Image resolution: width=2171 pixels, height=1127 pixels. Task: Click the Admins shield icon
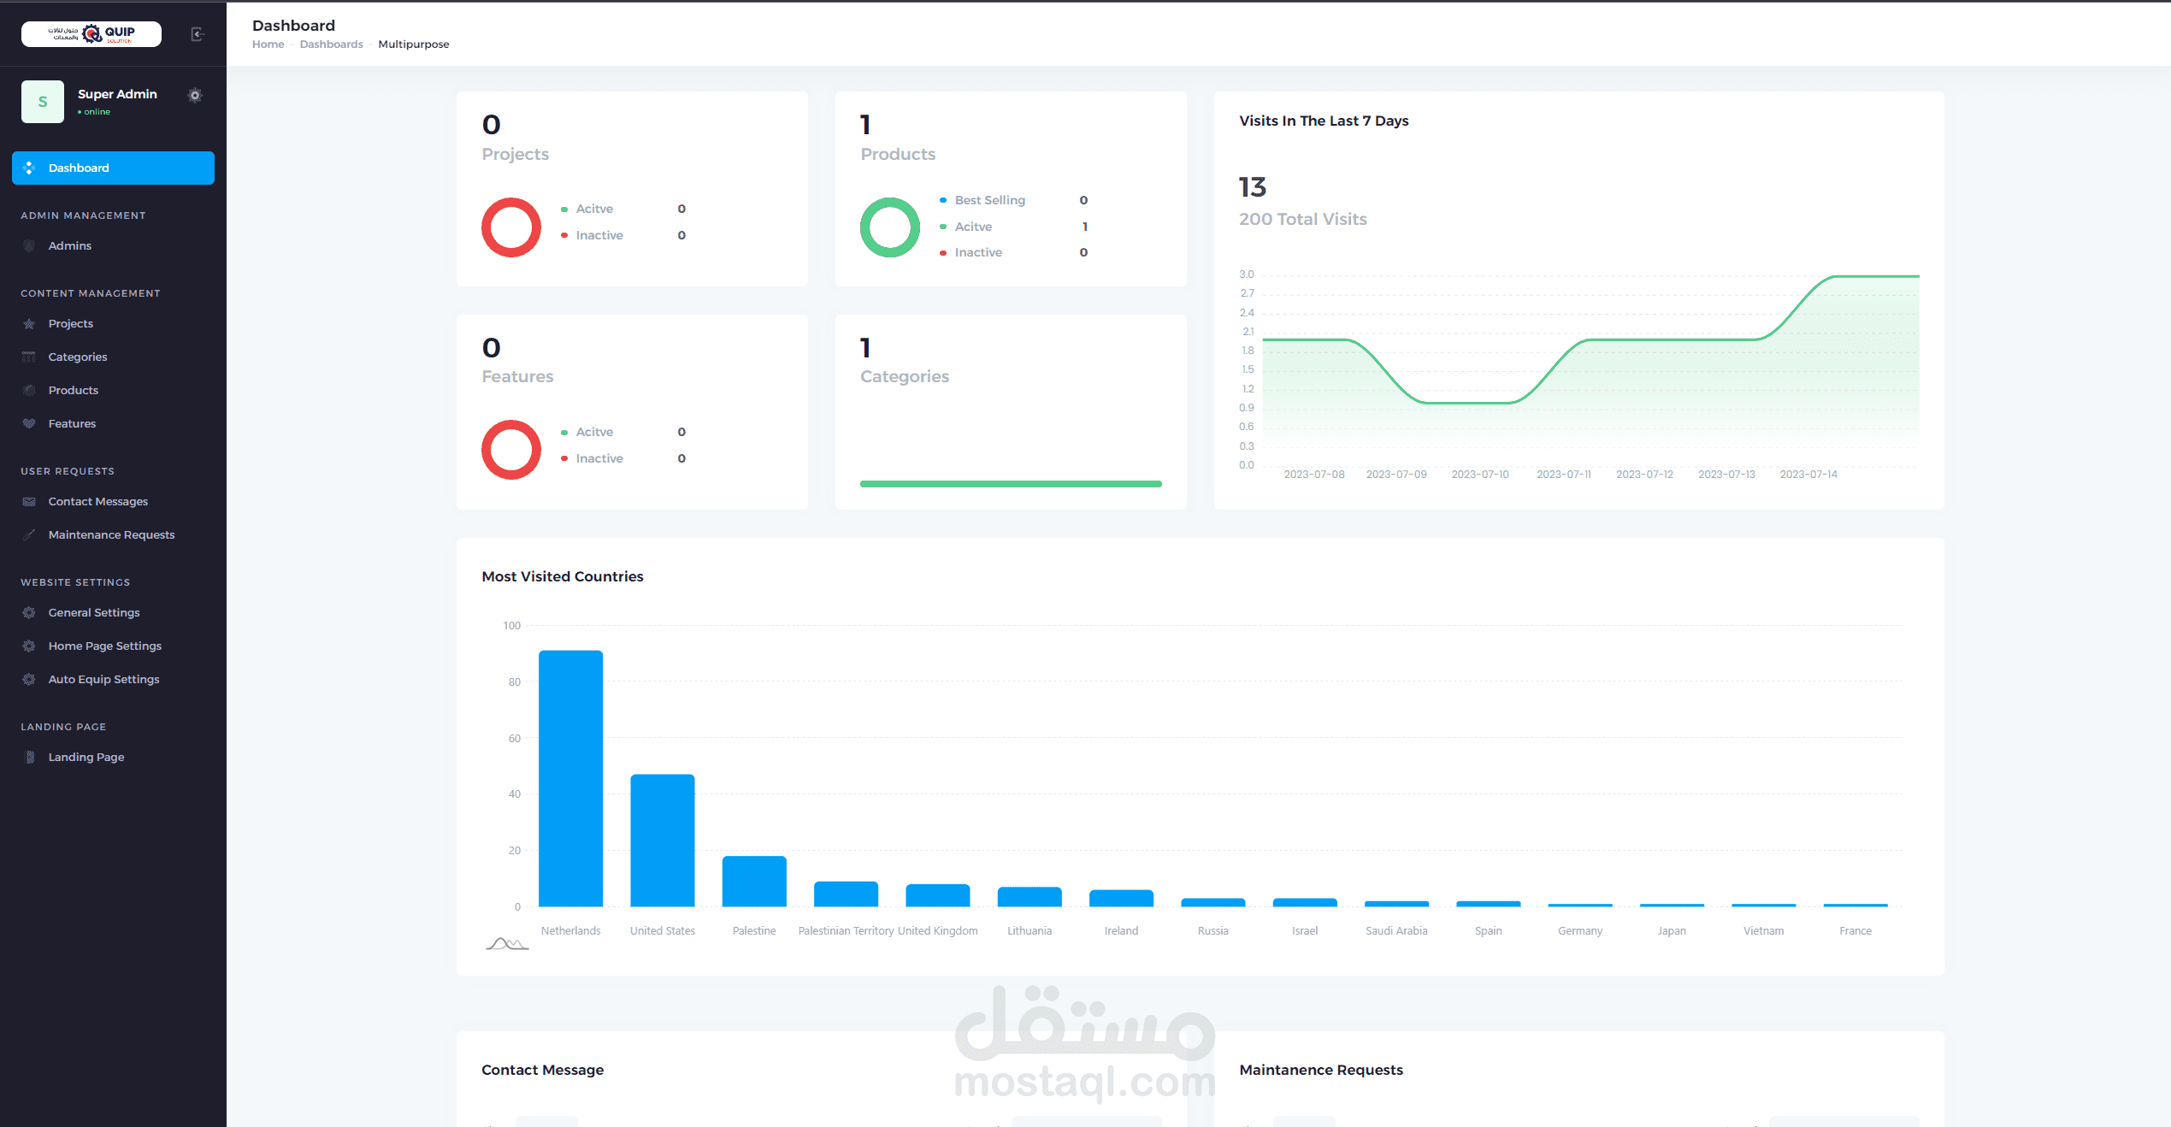(29, 246)
